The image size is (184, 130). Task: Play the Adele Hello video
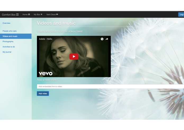74,57
